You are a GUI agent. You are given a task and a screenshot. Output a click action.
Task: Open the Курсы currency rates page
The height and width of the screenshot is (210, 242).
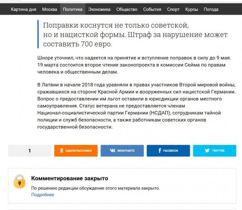click(191, 9)
